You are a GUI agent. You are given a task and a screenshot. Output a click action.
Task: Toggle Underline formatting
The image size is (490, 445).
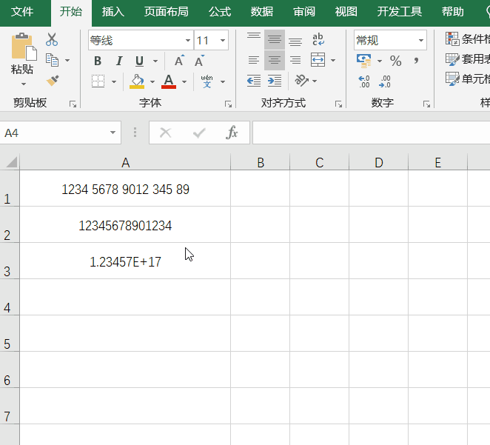click(139, 61)
